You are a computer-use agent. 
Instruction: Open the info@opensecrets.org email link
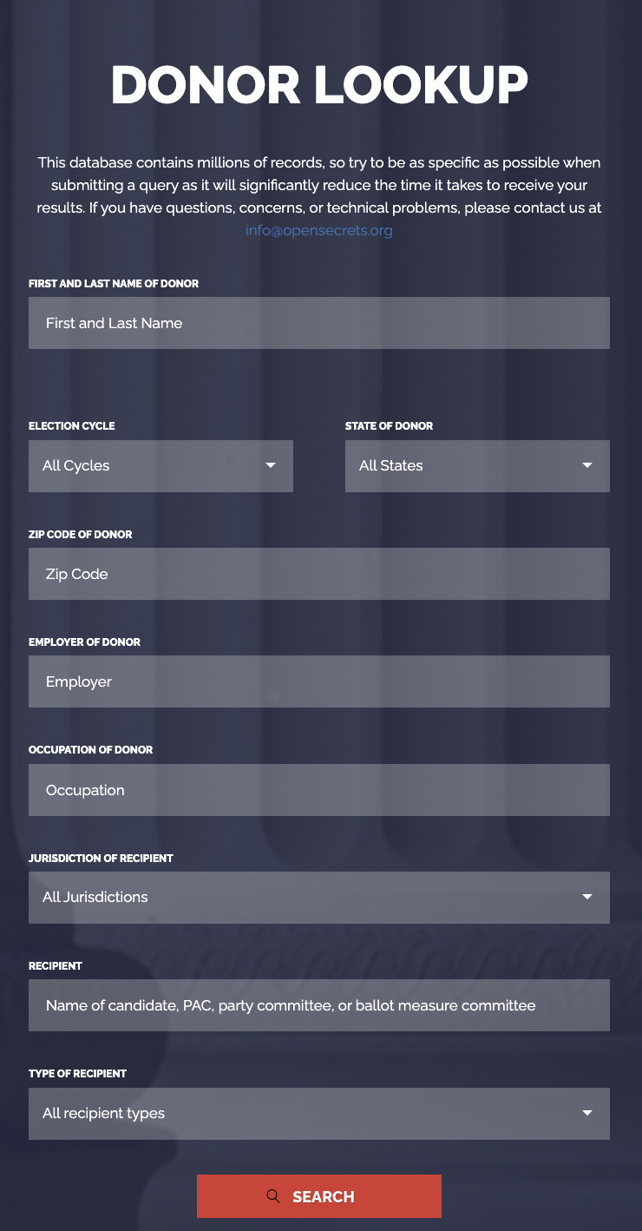pyautogui.click(x=319, y=231)
